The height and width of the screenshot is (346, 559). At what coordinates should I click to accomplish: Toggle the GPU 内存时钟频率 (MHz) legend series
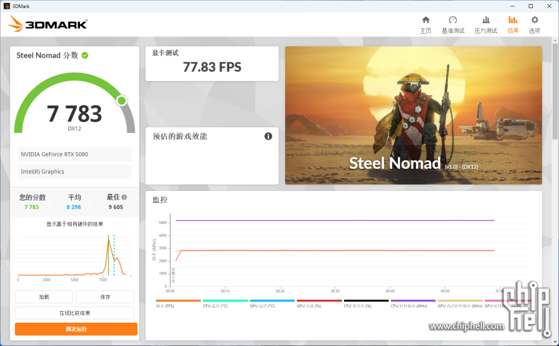pyautogui.click(x=460, y=304)
